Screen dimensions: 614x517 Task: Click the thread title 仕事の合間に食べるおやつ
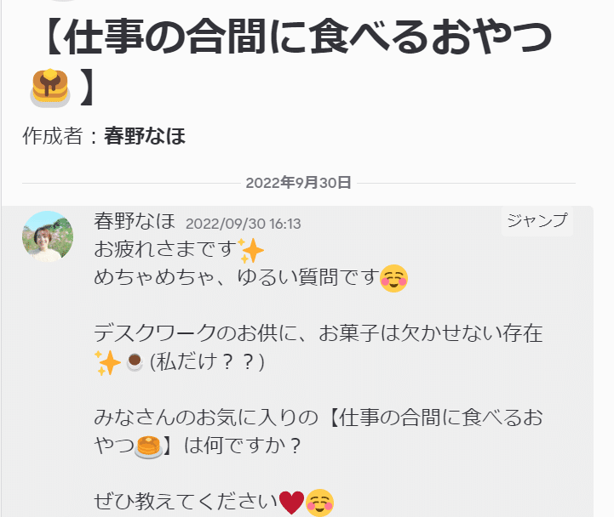pos(307,37)
